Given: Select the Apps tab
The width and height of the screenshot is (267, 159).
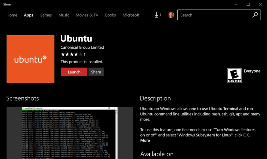Looking at the screenshot, I should coord(29,15).
